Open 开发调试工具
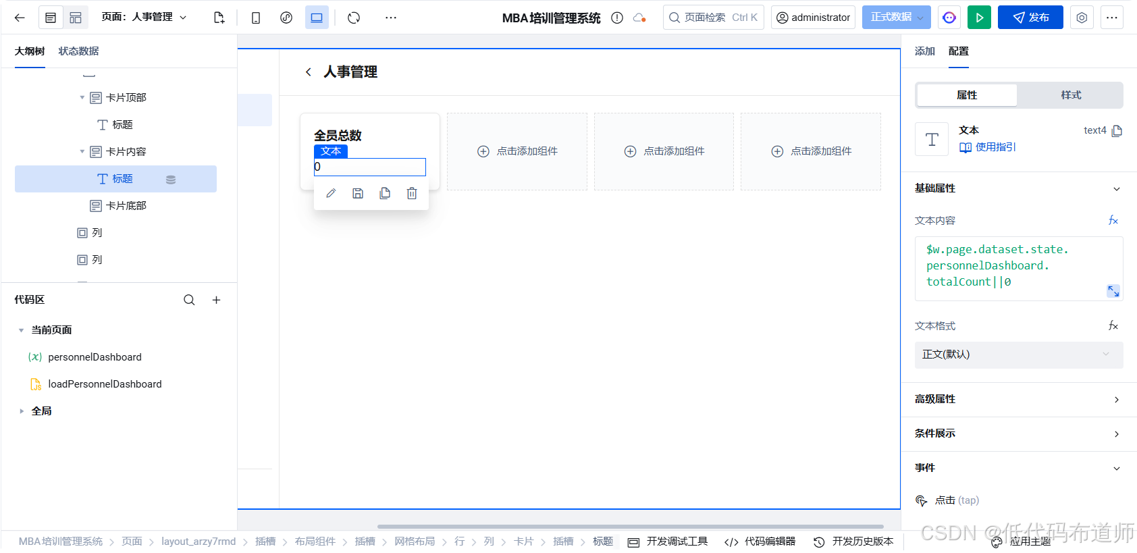Screen dimensions: 1137x553 pos(668,542)
